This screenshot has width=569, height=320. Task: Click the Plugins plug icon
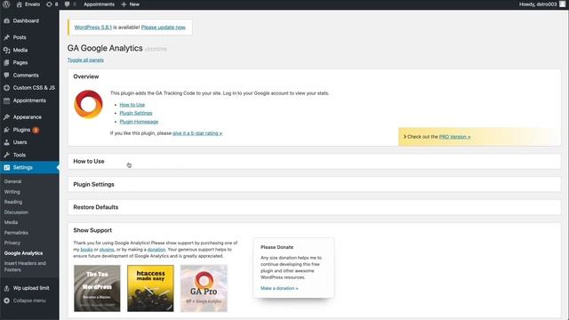(x=6, y=130)
